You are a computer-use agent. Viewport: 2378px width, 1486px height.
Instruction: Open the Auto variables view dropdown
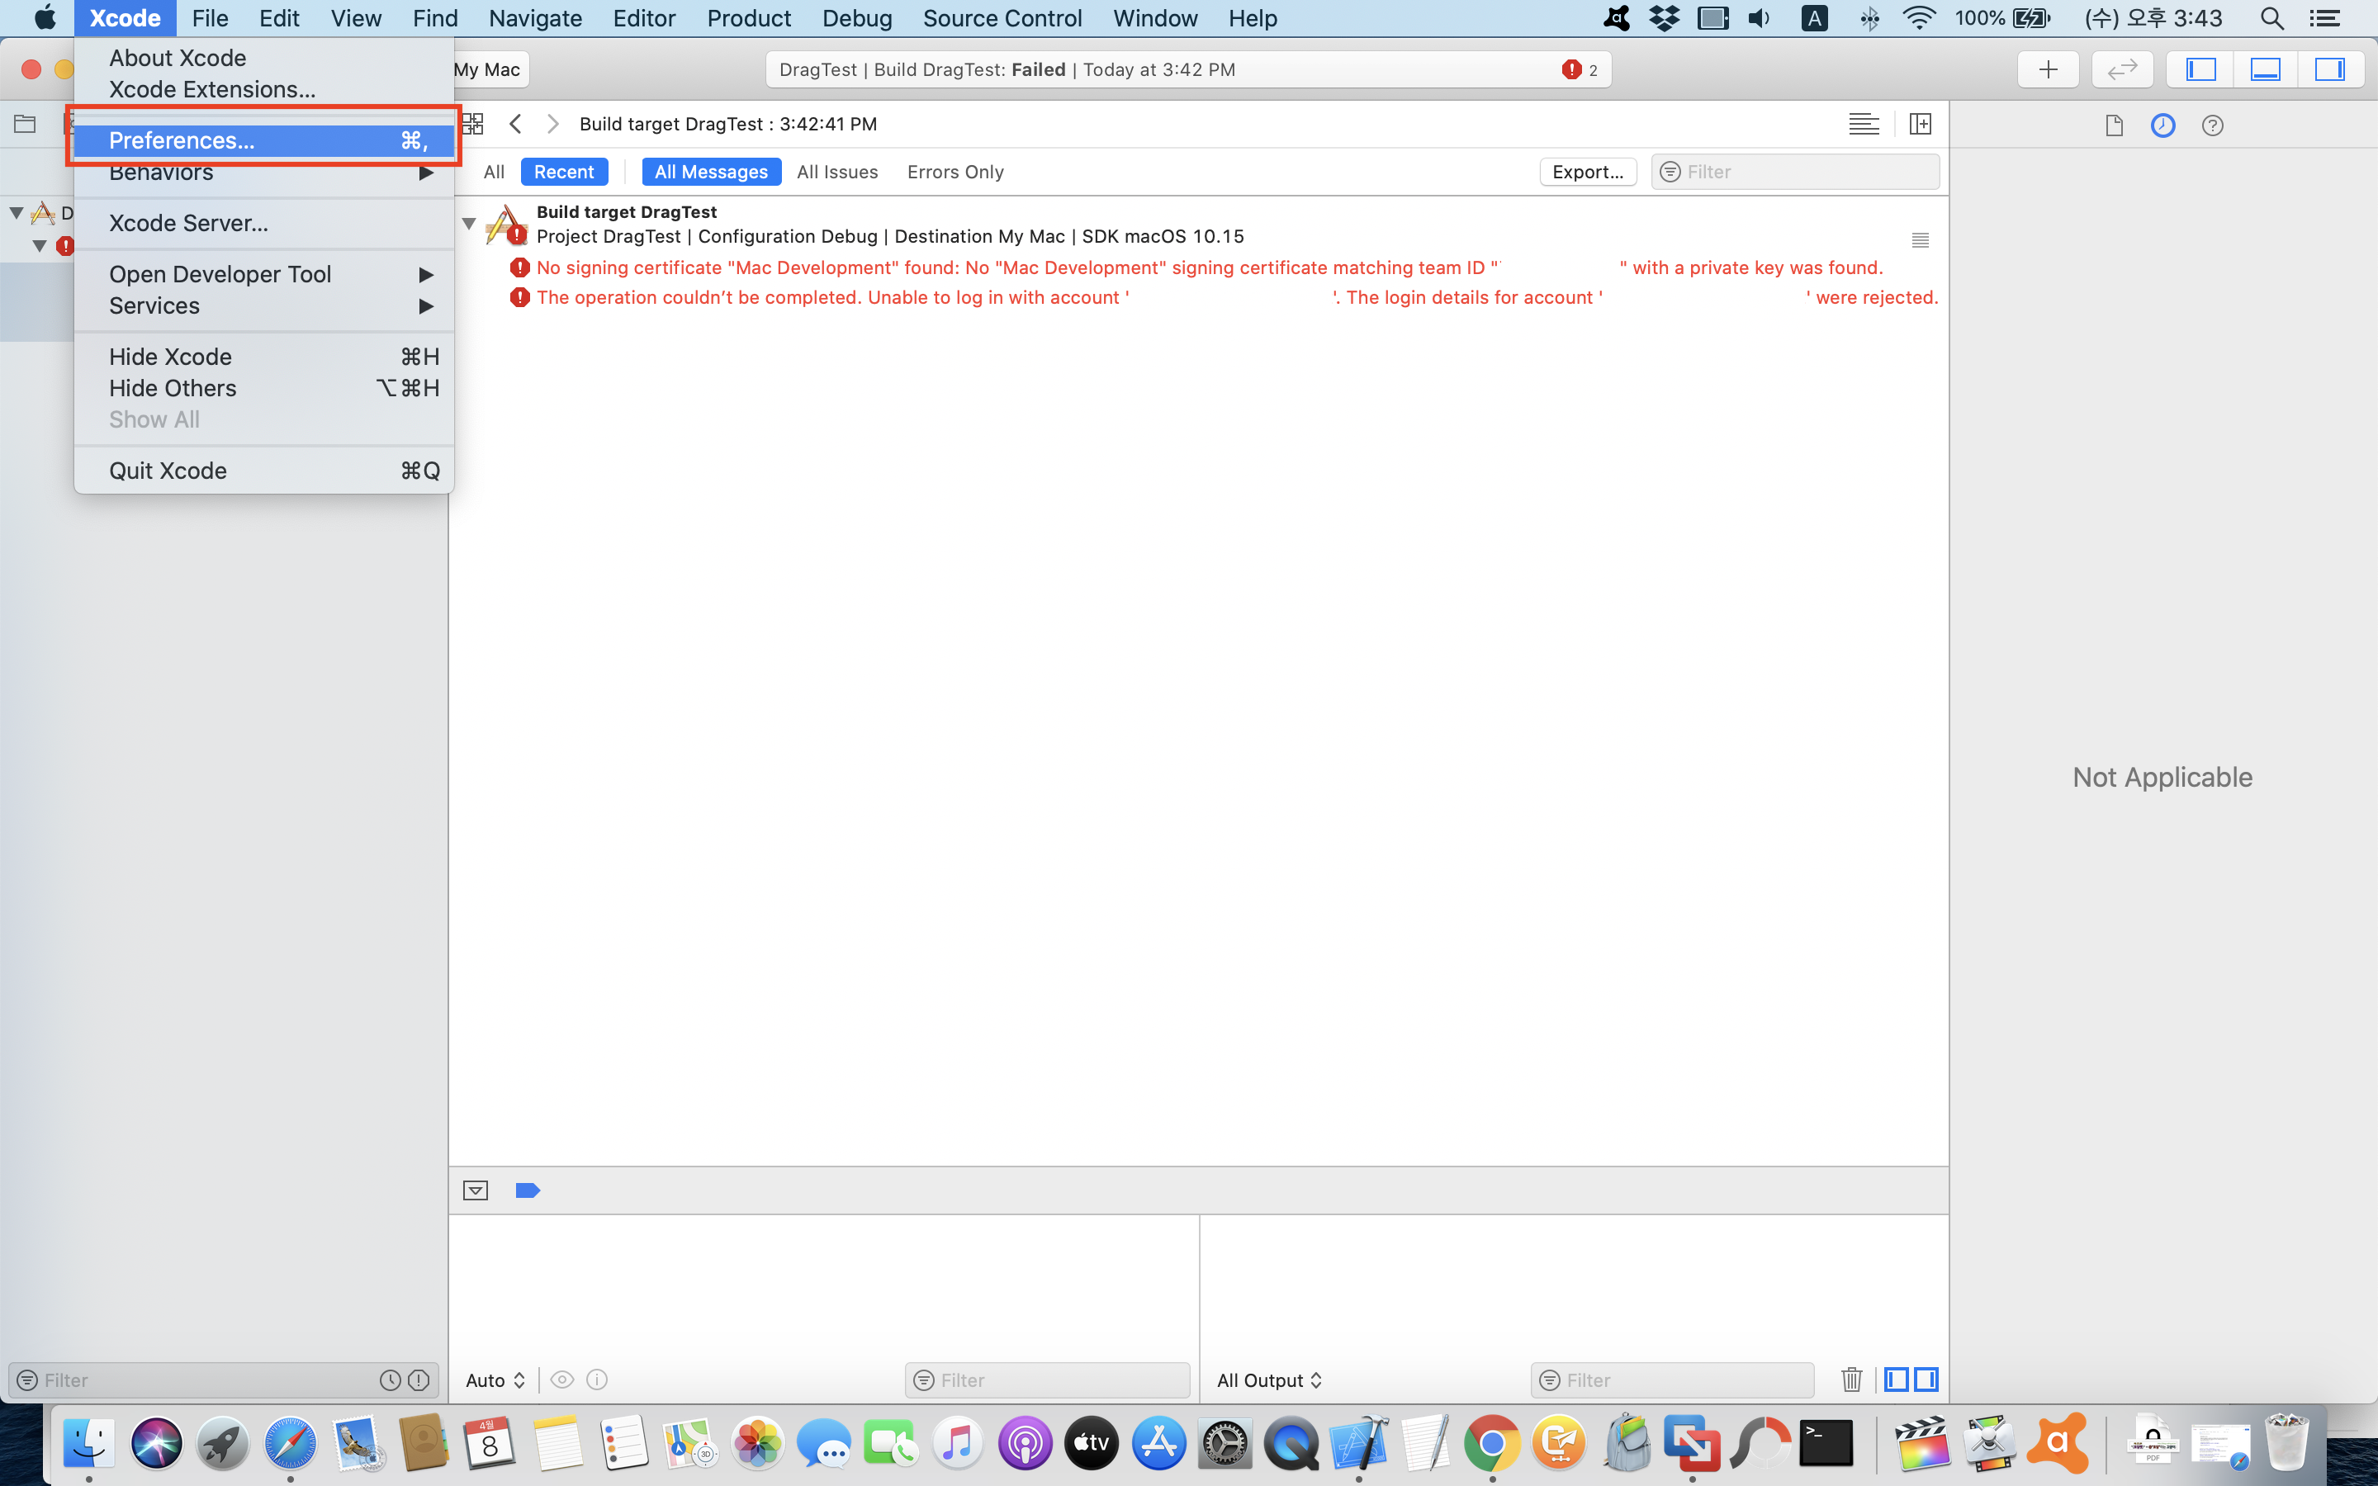coord(495,1380)
